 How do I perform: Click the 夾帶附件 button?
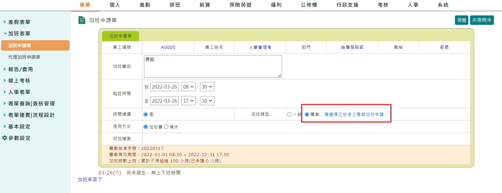(482, 20)
